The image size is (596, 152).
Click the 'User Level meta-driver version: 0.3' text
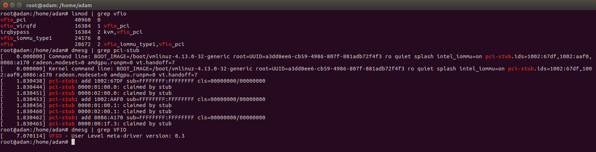point(128,136)
